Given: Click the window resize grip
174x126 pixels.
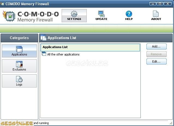Looking at the screenshot, I should click(x=171, y=123).
